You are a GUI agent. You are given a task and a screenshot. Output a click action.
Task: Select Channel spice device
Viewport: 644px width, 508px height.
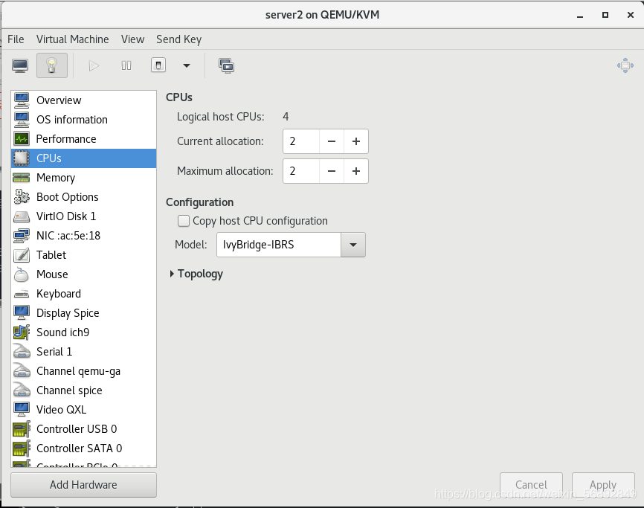click(84, 390)
